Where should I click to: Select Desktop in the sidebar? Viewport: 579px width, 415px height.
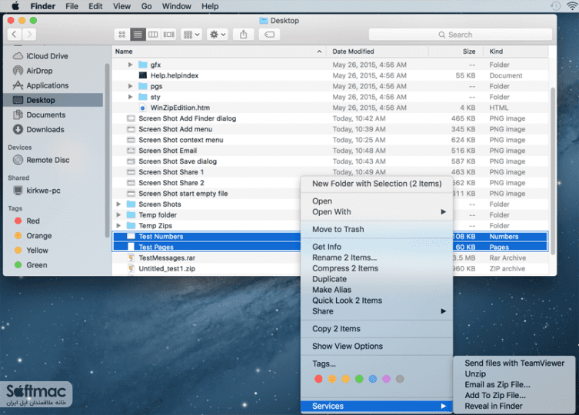[53, 100]
